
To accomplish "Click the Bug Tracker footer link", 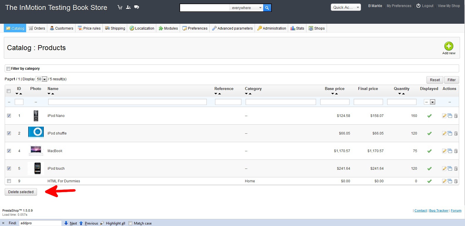I will click(x=439, y=210).
